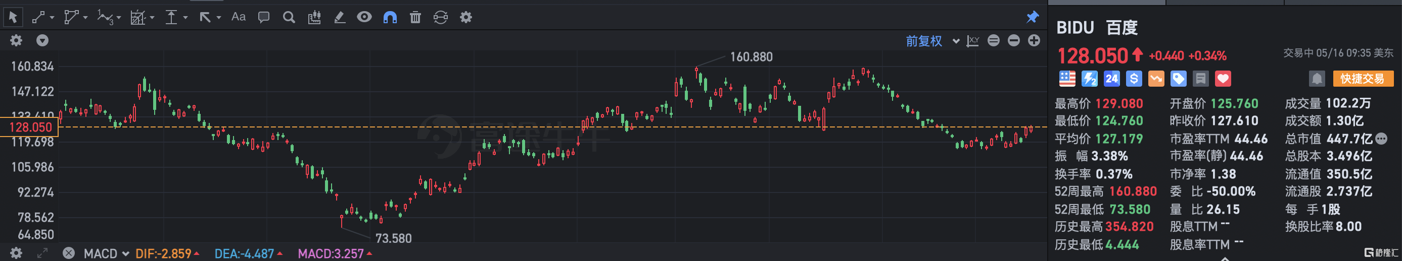Screen dimensions: 1402x261
Task: Click the 总市值 more info bubble
Action: point(1381,139)
